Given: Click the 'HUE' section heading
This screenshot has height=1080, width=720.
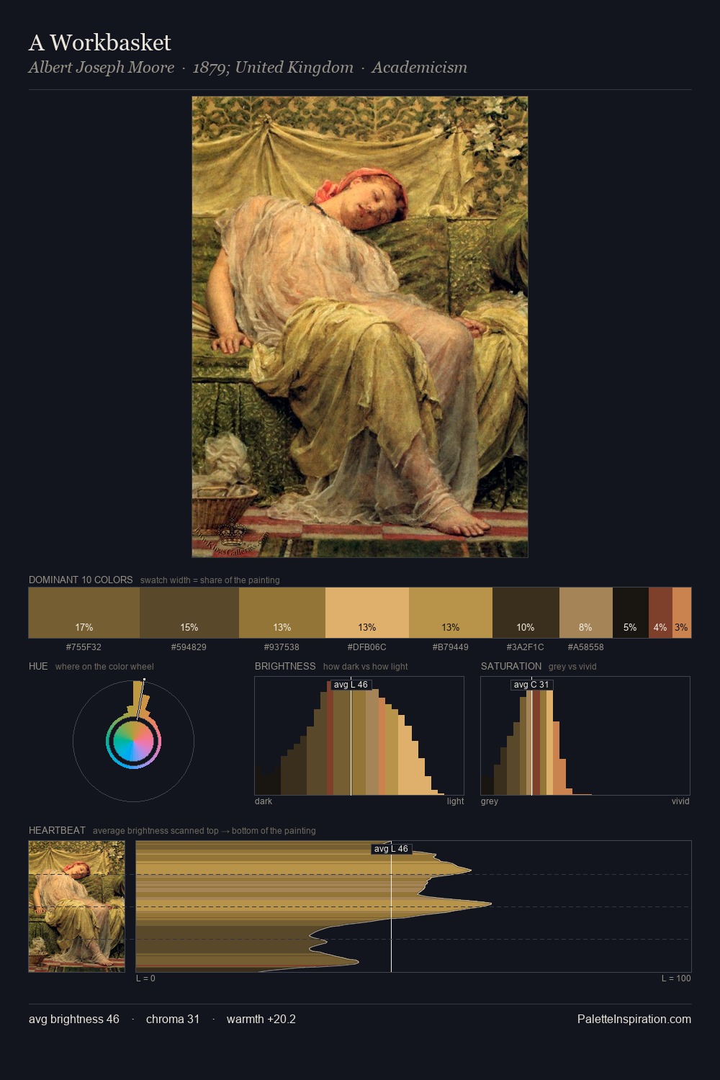Looking at the screenshot, I should 38,666.
